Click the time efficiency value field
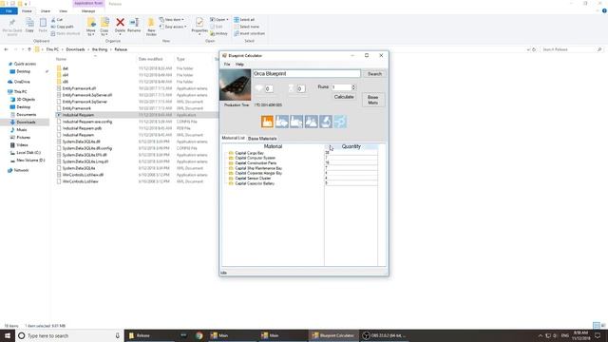The image size is (608, 342). [300, 88]
